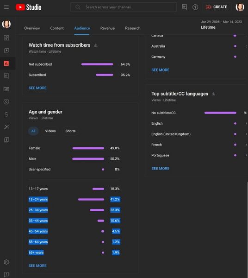Screen dimensions: 248x278
Task: Click the page vertical scrollbar
Action: click(247, 230)
